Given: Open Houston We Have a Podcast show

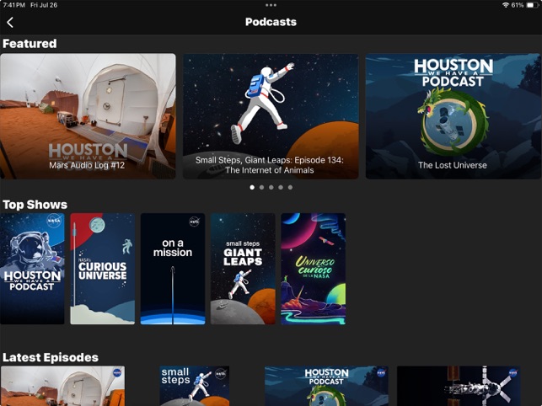Looking at the screenshot, I should [32, 269].
